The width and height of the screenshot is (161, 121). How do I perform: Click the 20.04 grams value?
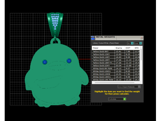pyautogui.click(x=118, y=66)
